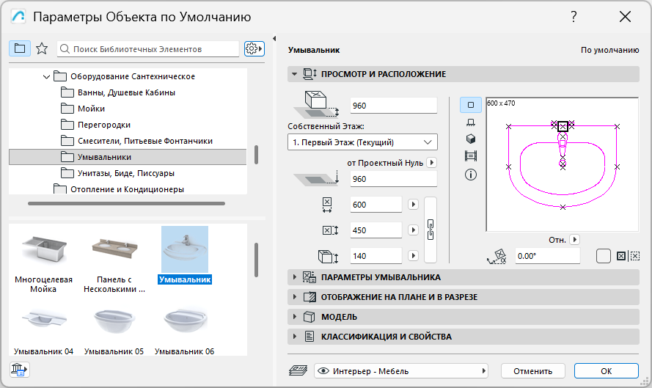
Task: Open help with the question mark
Action: coord(574,17)
